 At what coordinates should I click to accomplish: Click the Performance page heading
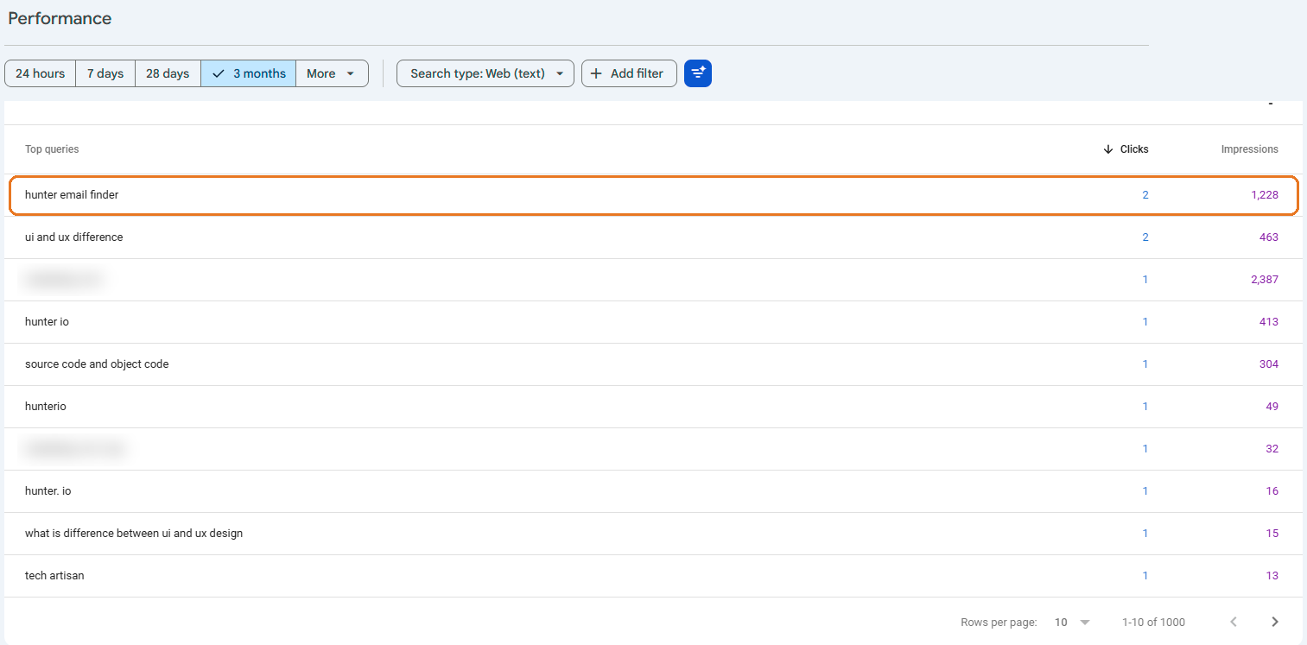click(60, 18)
